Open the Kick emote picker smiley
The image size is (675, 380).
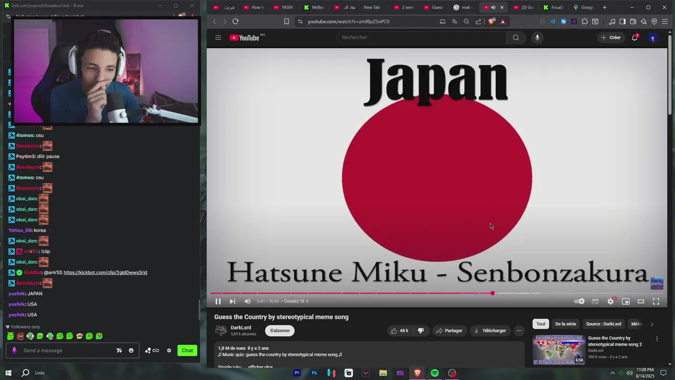pos(131,350)
